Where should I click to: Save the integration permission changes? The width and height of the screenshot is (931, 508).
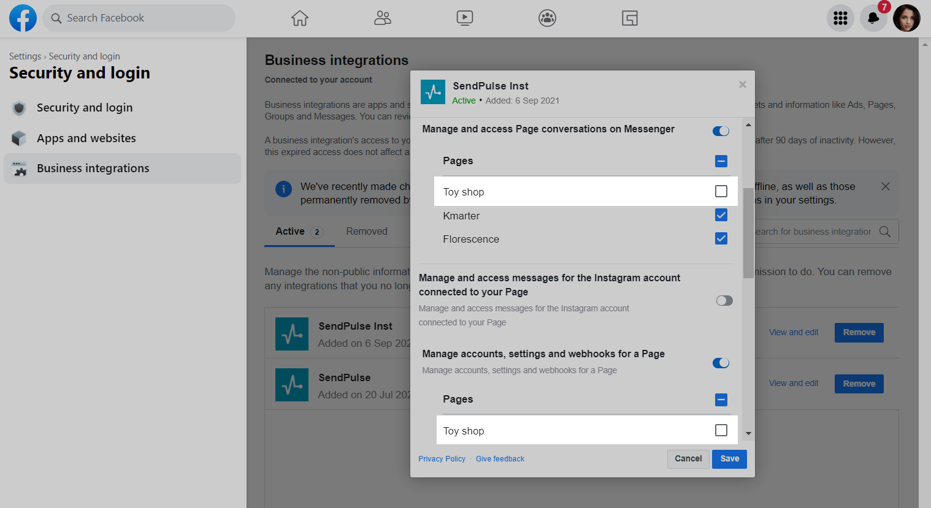730,459
